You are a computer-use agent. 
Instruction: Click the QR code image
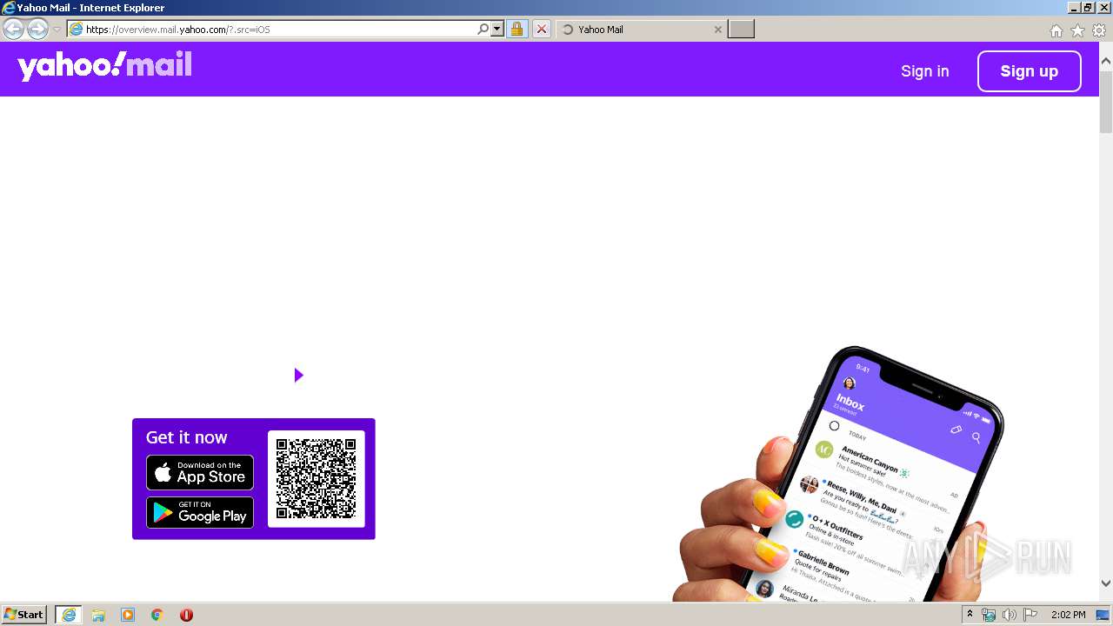(x=317, y=479)
